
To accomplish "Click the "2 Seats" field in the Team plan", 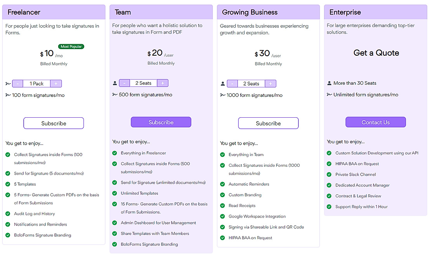I will coord(144,83).
